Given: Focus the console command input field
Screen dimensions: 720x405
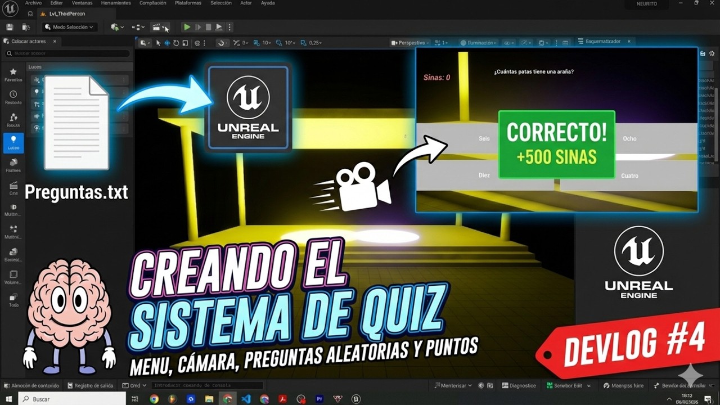Looking at the screenshot, I should 208,385.
